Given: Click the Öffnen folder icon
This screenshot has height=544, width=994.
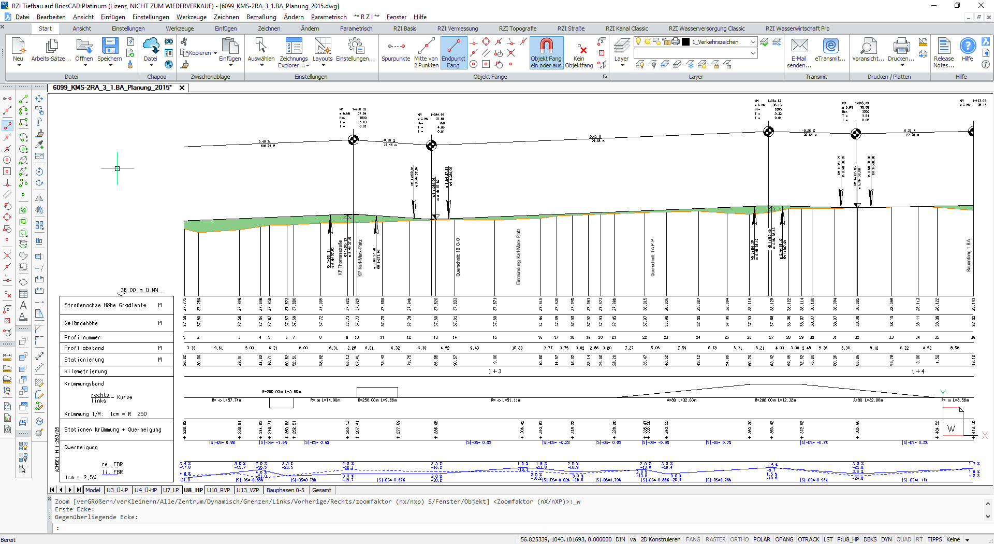Looking at the screenshot, I should coord(84,46).
